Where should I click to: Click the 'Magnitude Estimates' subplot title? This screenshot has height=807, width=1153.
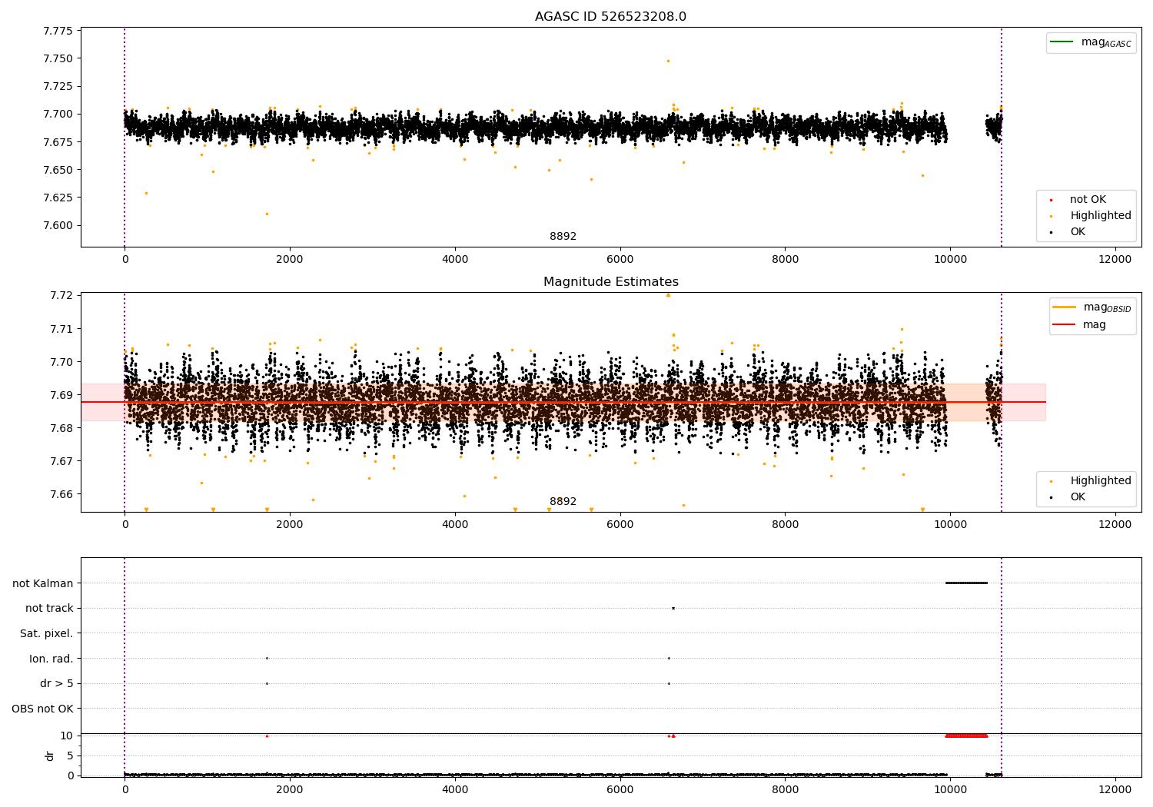[x=610, y=282]
